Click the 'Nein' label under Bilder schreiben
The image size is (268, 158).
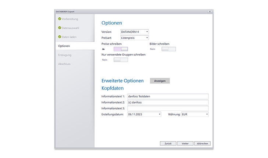[x=153, y=49]
